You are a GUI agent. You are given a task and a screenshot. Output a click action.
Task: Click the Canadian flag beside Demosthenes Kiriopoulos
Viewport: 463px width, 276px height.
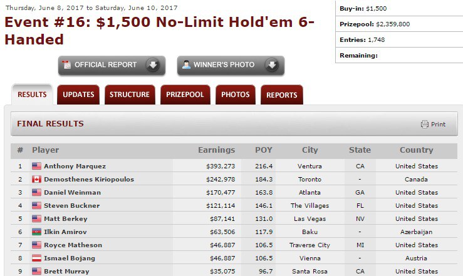click(x=36, y=180)
